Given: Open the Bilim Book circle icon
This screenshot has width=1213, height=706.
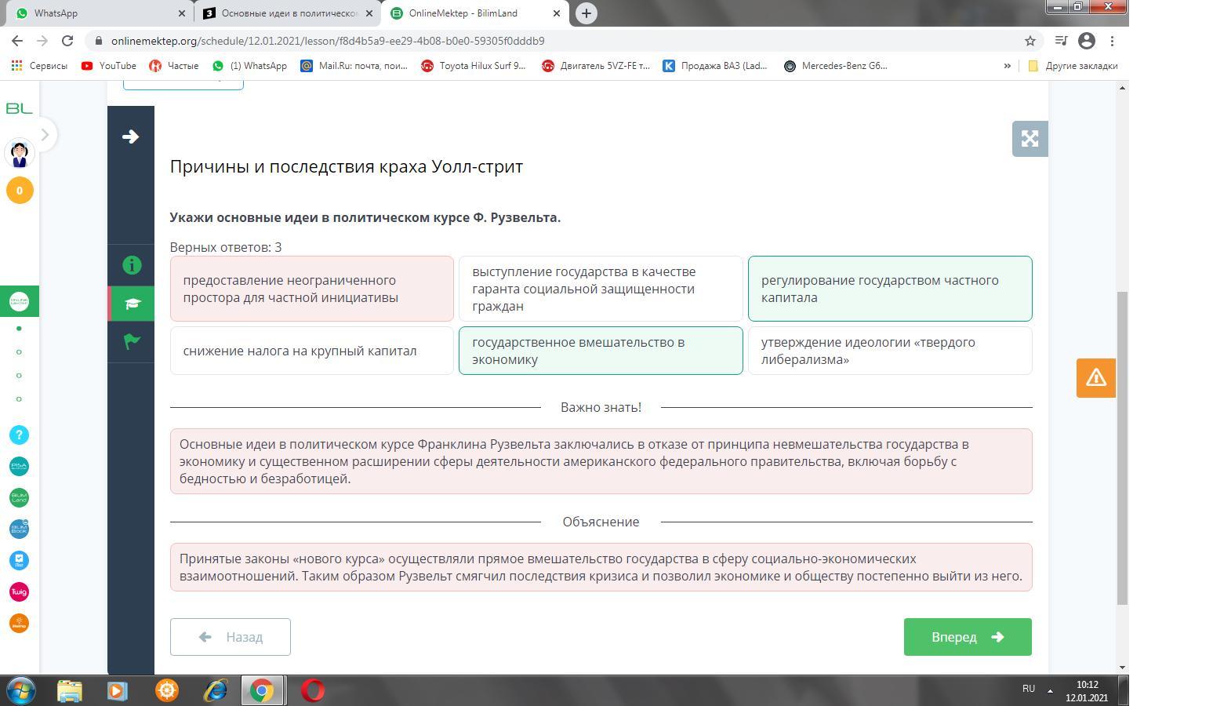Looking at the screenshot, I should coord(19,529).
